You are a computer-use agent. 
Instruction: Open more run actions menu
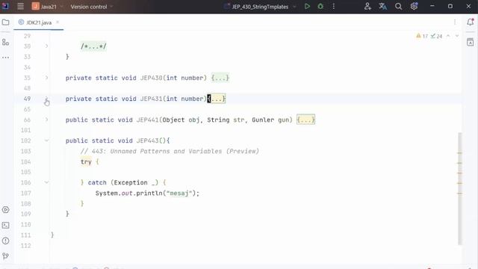tap(334, 6)
